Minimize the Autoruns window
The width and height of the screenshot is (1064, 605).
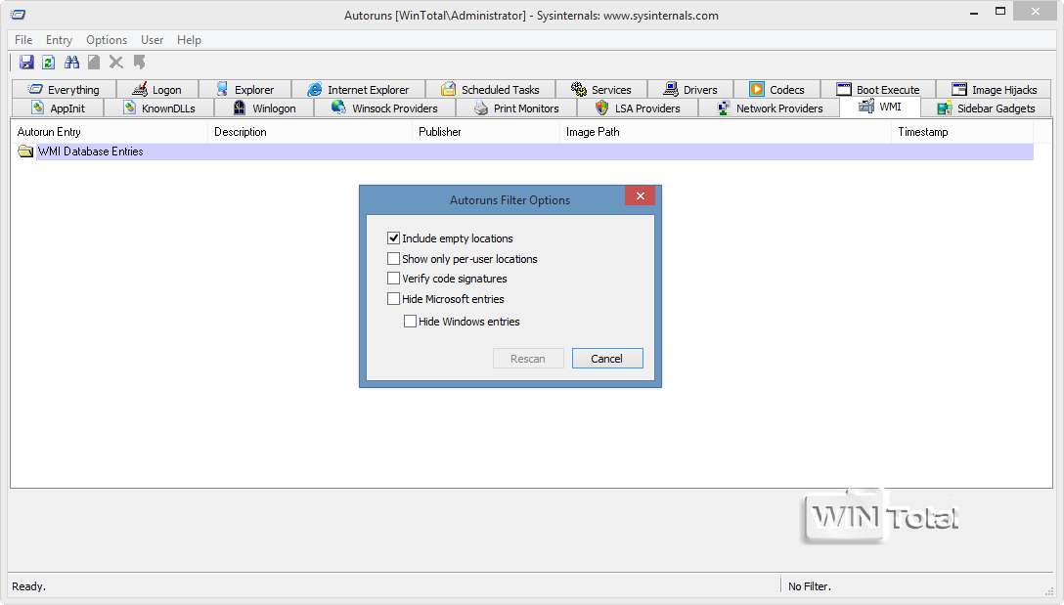(974, 12)
